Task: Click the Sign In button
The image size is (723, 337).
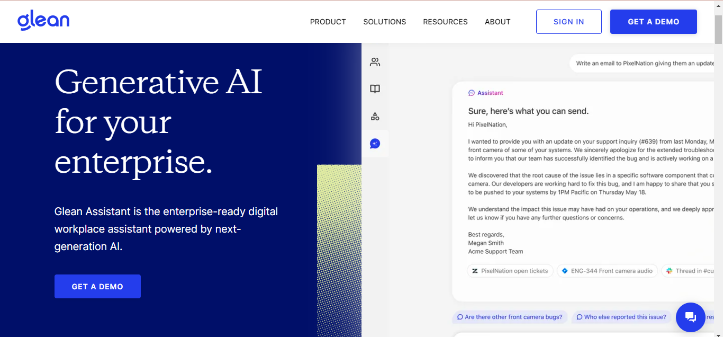Action: [x=568, y=22]
